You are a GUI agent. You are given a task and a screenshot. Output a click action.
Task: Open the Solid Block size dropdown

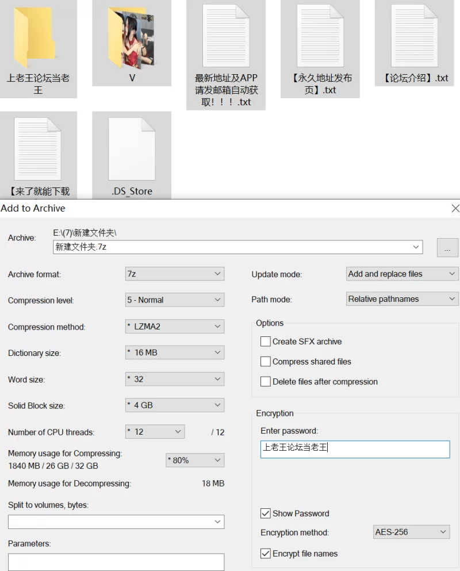click(x=175, y=405)
